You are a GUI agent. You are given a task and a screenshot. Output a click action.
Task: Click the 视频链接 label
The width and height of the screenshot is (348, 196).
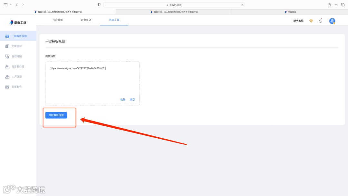(x=50, y=56)
